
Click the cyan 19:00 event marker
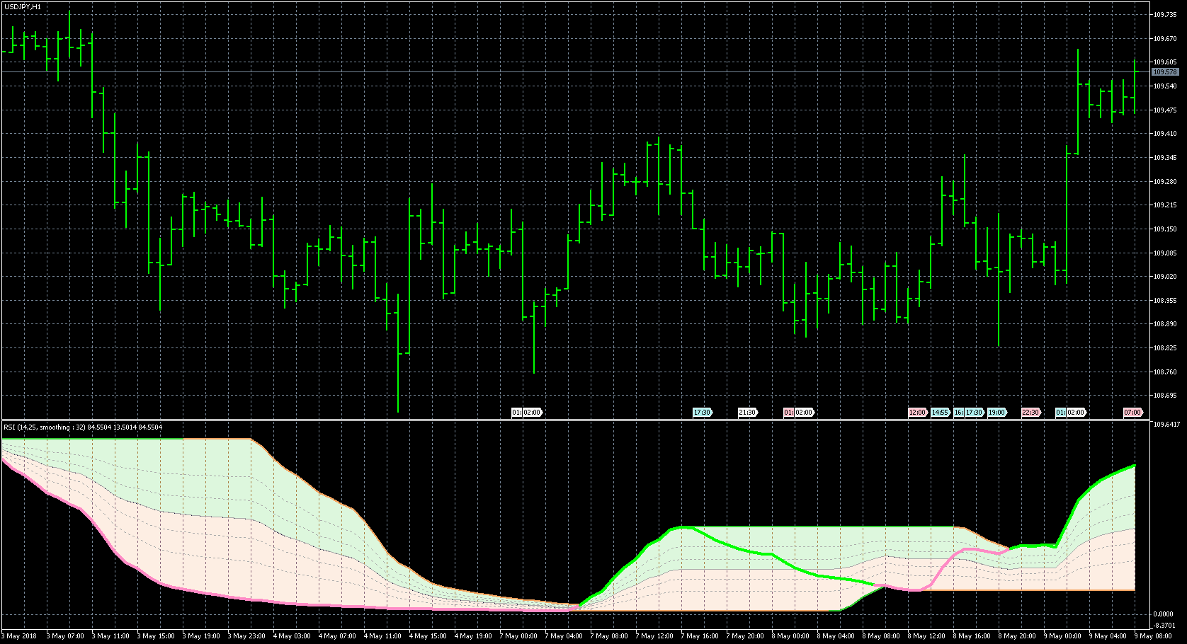click(x=996, y=413)
